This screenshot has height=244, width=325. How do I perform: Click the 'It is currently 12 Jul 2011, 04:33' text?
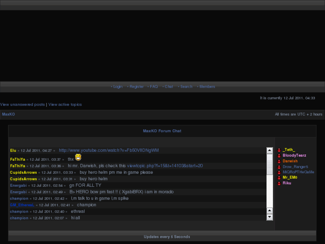pyautogui.click(x=287, y=98)
